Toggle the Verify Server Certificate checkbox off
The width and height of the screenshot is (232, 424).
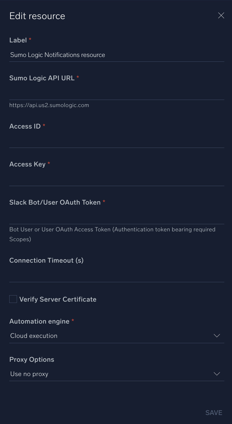(x=13, y=299)
